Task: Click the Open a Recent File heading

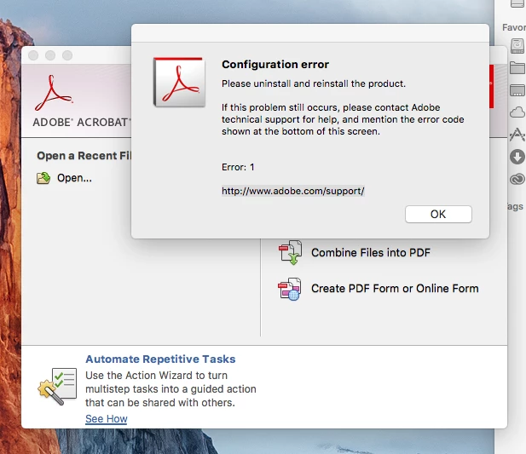Action: click(x=84, y=156)
